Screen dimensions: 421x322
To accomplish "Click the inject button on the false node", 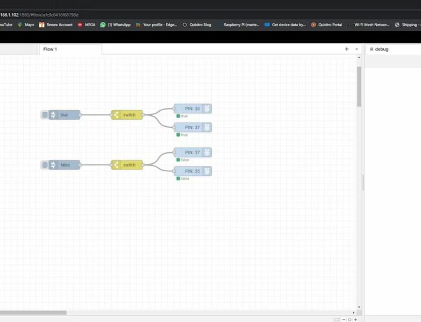I will point(45,165).
